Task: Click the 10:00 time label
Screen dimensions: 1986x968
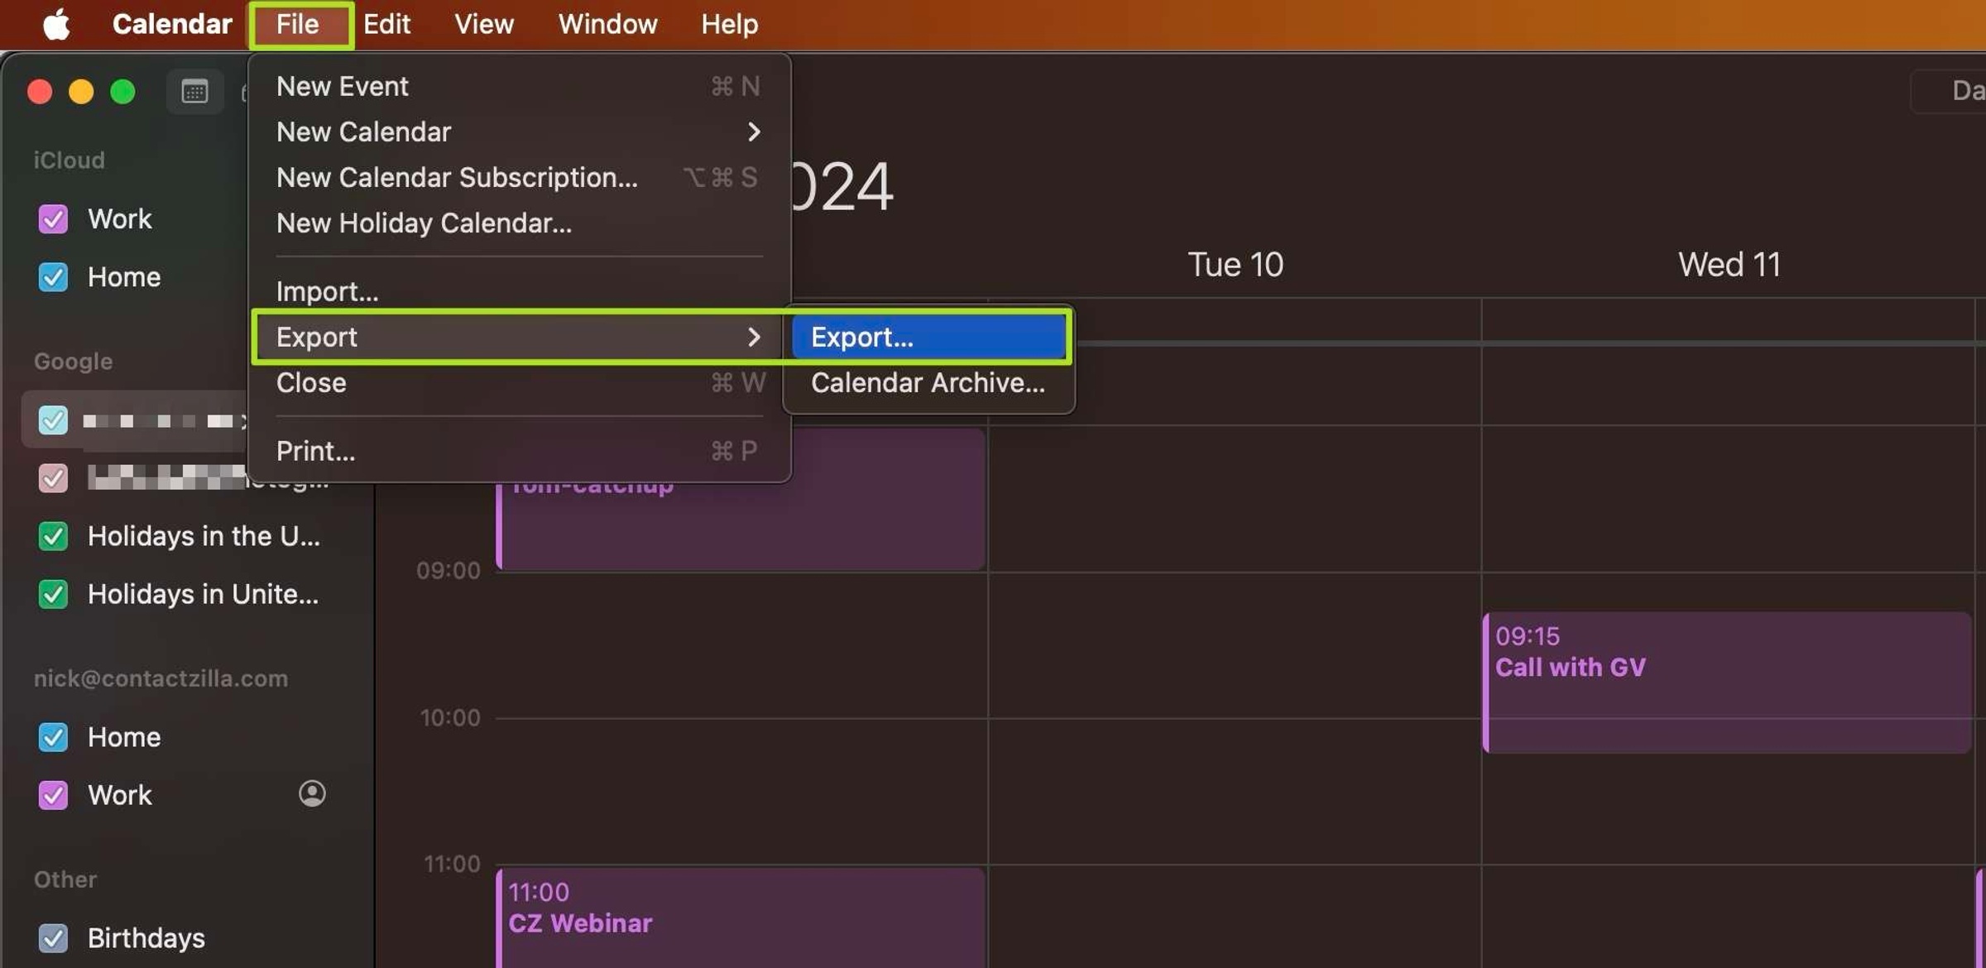Action: (x=450, y=717)
